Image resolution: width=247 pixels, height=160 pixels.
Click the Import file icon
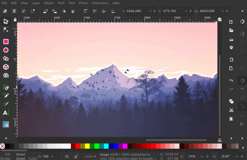pos(231,60)
